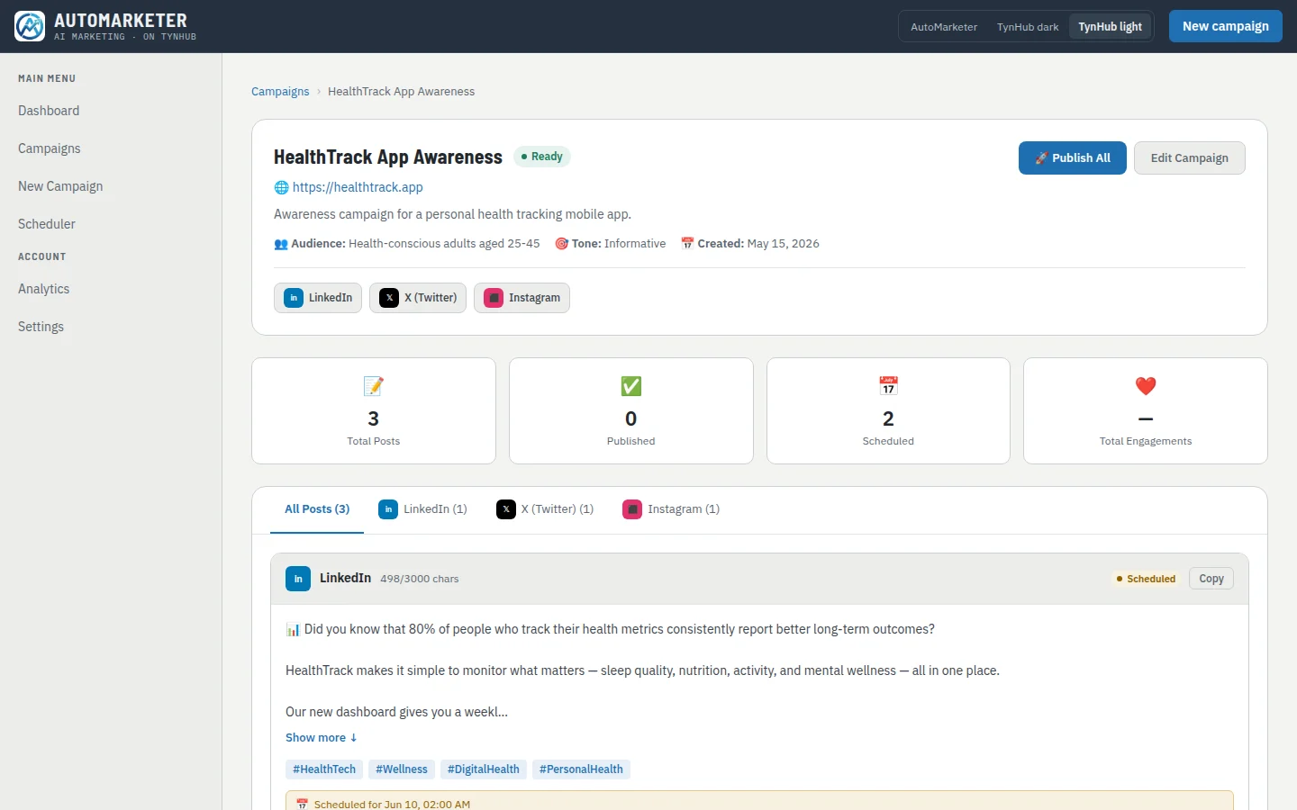
Task: Switch to the LinkedIn (1) tab
Action: click(x=422, y=509)
